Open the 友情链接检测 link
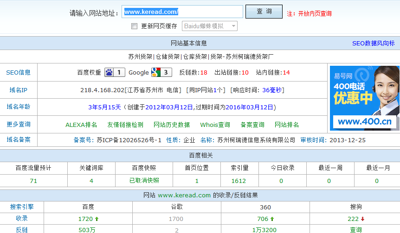Viewport: 400px width, 233px height. point(125,125)
